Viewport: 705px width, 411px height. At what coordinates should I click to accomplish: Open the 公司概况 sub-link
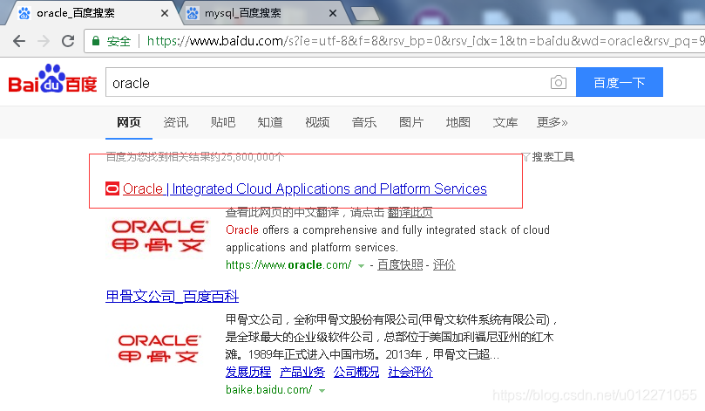pos(356,372)
